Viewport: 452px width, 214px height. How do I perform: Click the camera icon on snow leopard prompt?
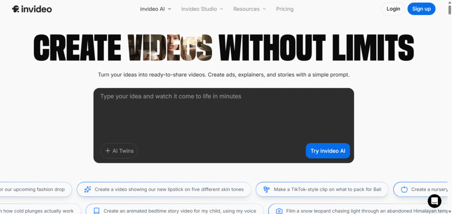click(279, 211)
